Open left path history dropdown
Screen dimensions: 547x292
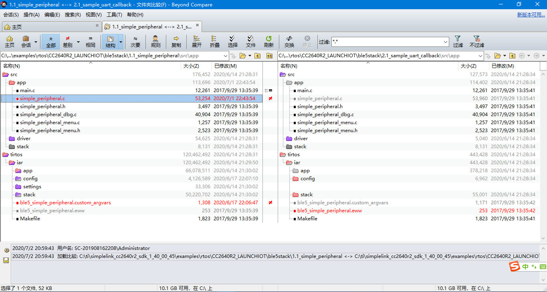(225, 56)
